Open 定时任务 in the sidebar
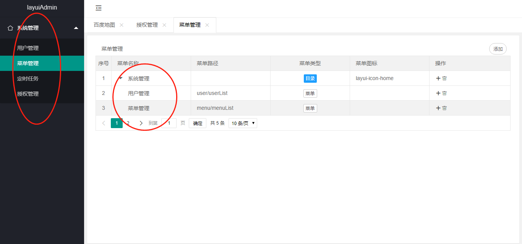522x244 pixels. pos(42,79)
